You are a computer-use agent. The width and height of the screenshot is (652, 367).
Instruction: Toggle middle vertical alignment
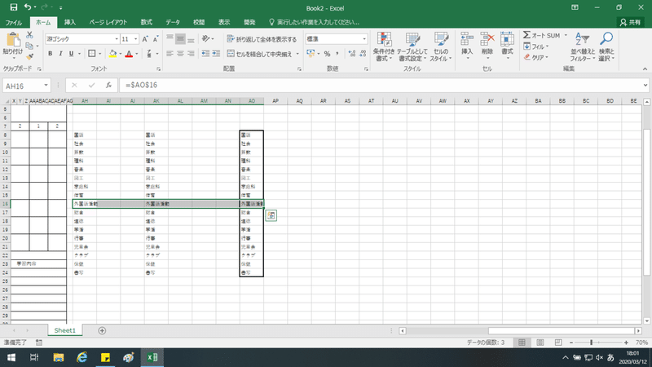coord(180,39)
